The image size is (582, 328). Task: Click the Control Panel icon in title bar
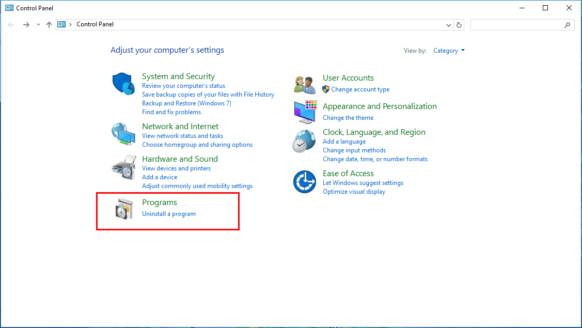click(x=9, y=8)
